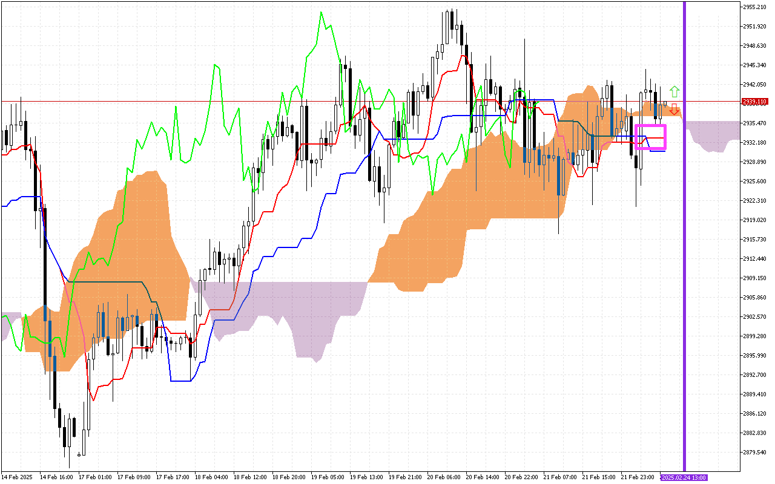Click the purple 2025.02.24 13:00 date label
775x484 pixels.
click(684, 477)
